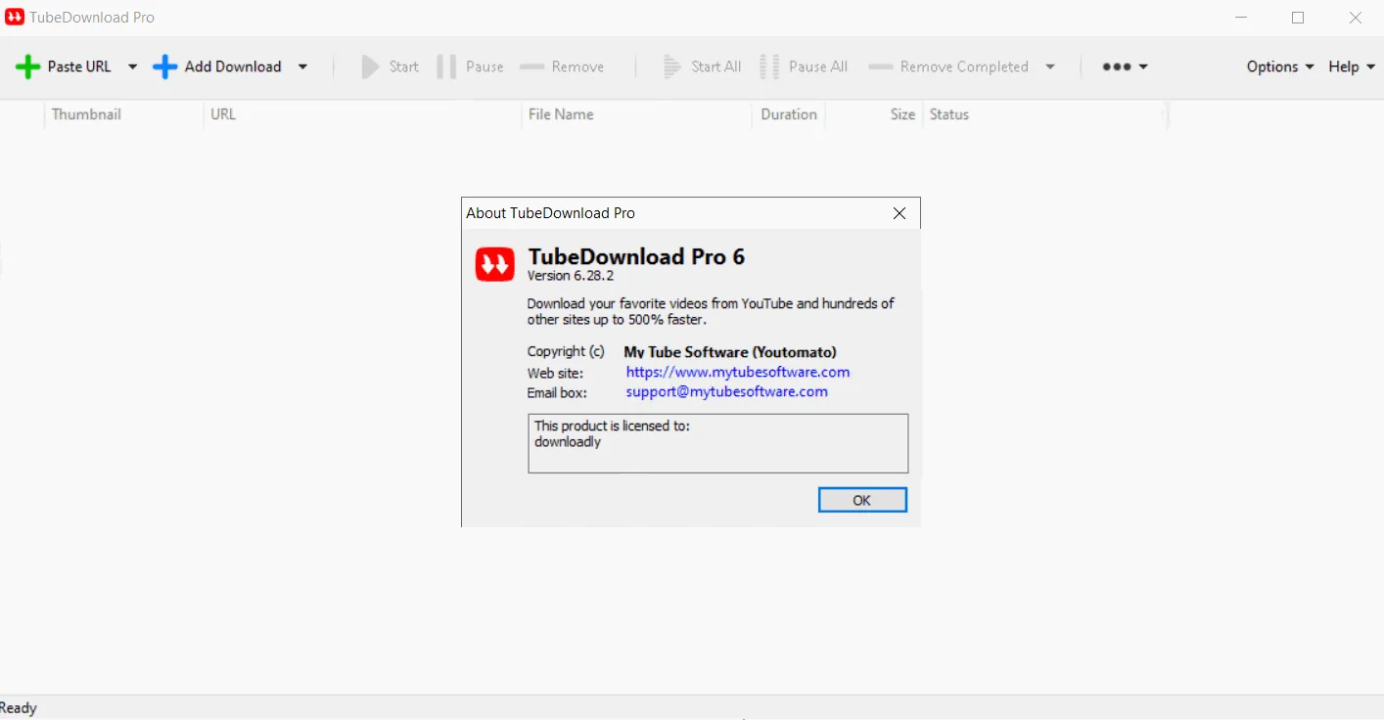Screen dimensions: 1384x720
Task: Click the Paste URL button label
Action: [x=79, y=67]
